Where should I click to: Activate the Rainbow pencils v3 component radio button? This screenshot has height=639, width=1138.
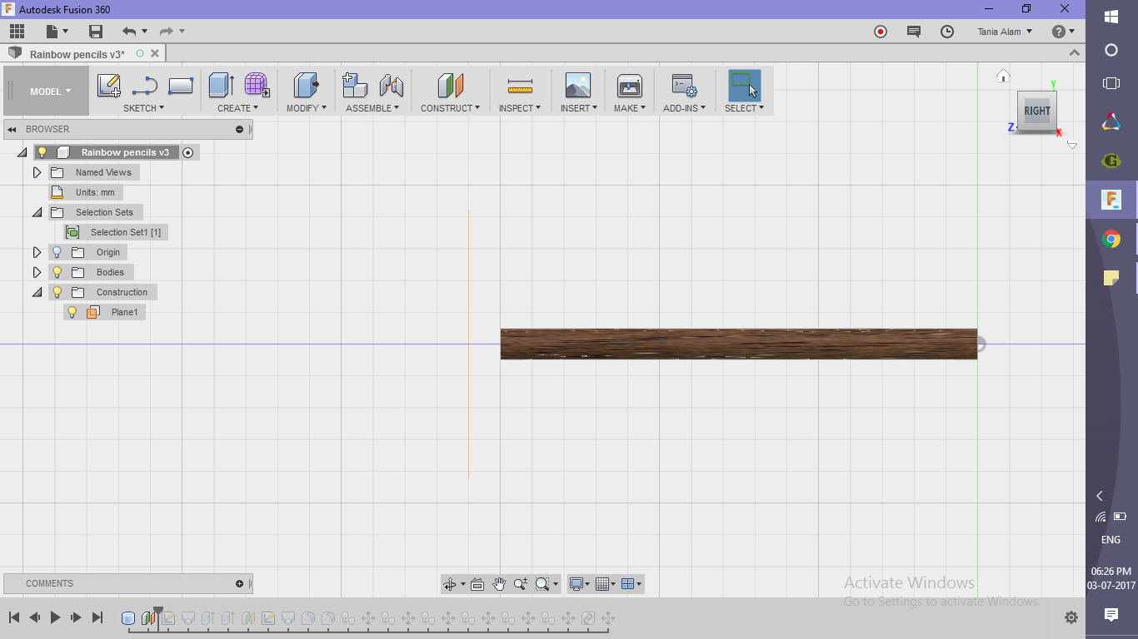click(188, 152)
